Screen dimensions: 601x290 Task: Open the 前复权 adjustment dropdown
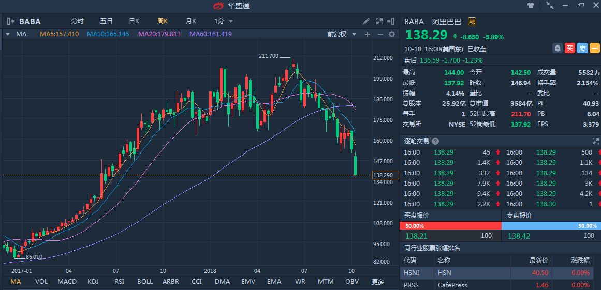[342, 34]
